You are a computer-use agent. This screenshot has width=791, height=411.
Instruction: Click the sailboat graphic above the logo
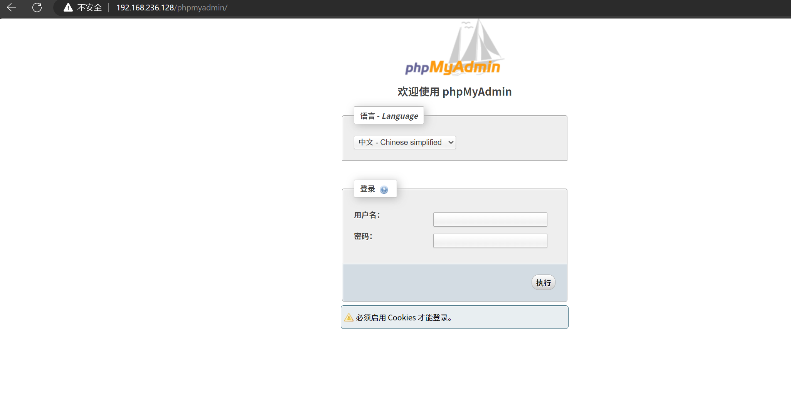click(476, 40)
